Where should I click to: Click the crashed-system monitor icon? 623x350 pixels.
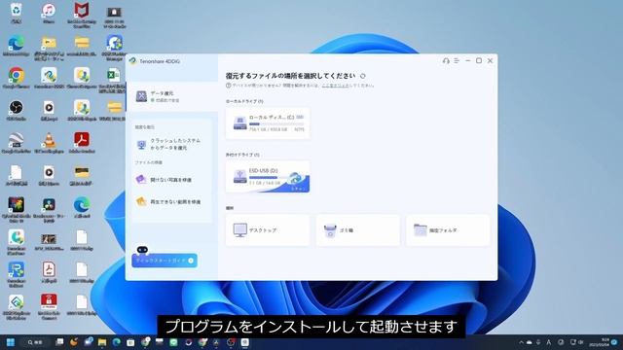(x=141, y=145)
